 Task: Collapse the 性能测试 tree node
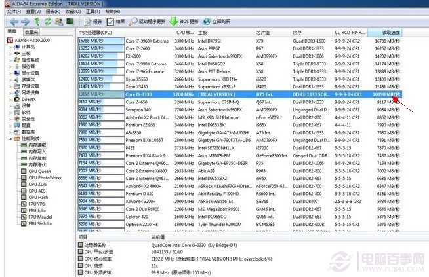pyautogui.click(x=10, y=139)
